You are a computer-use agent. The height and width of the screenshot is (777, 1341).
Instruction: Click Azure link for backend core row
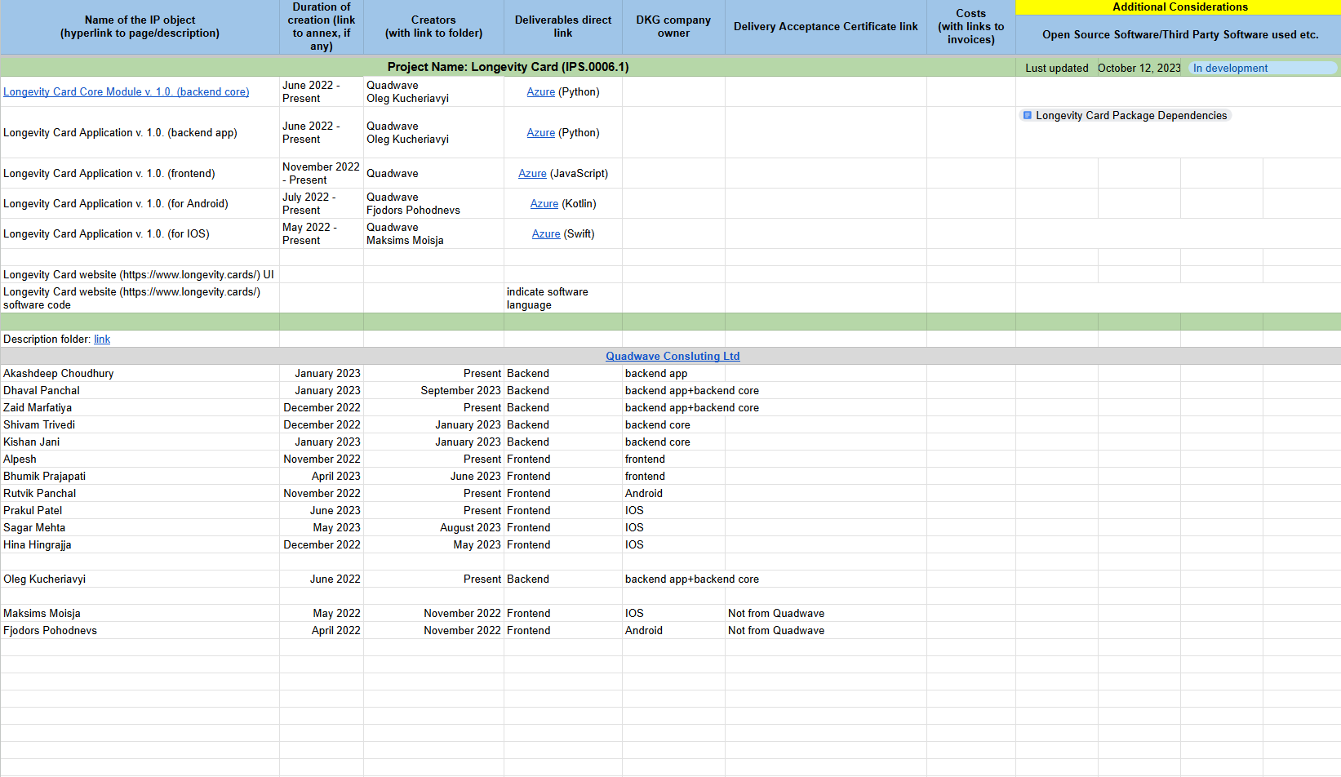540,92
